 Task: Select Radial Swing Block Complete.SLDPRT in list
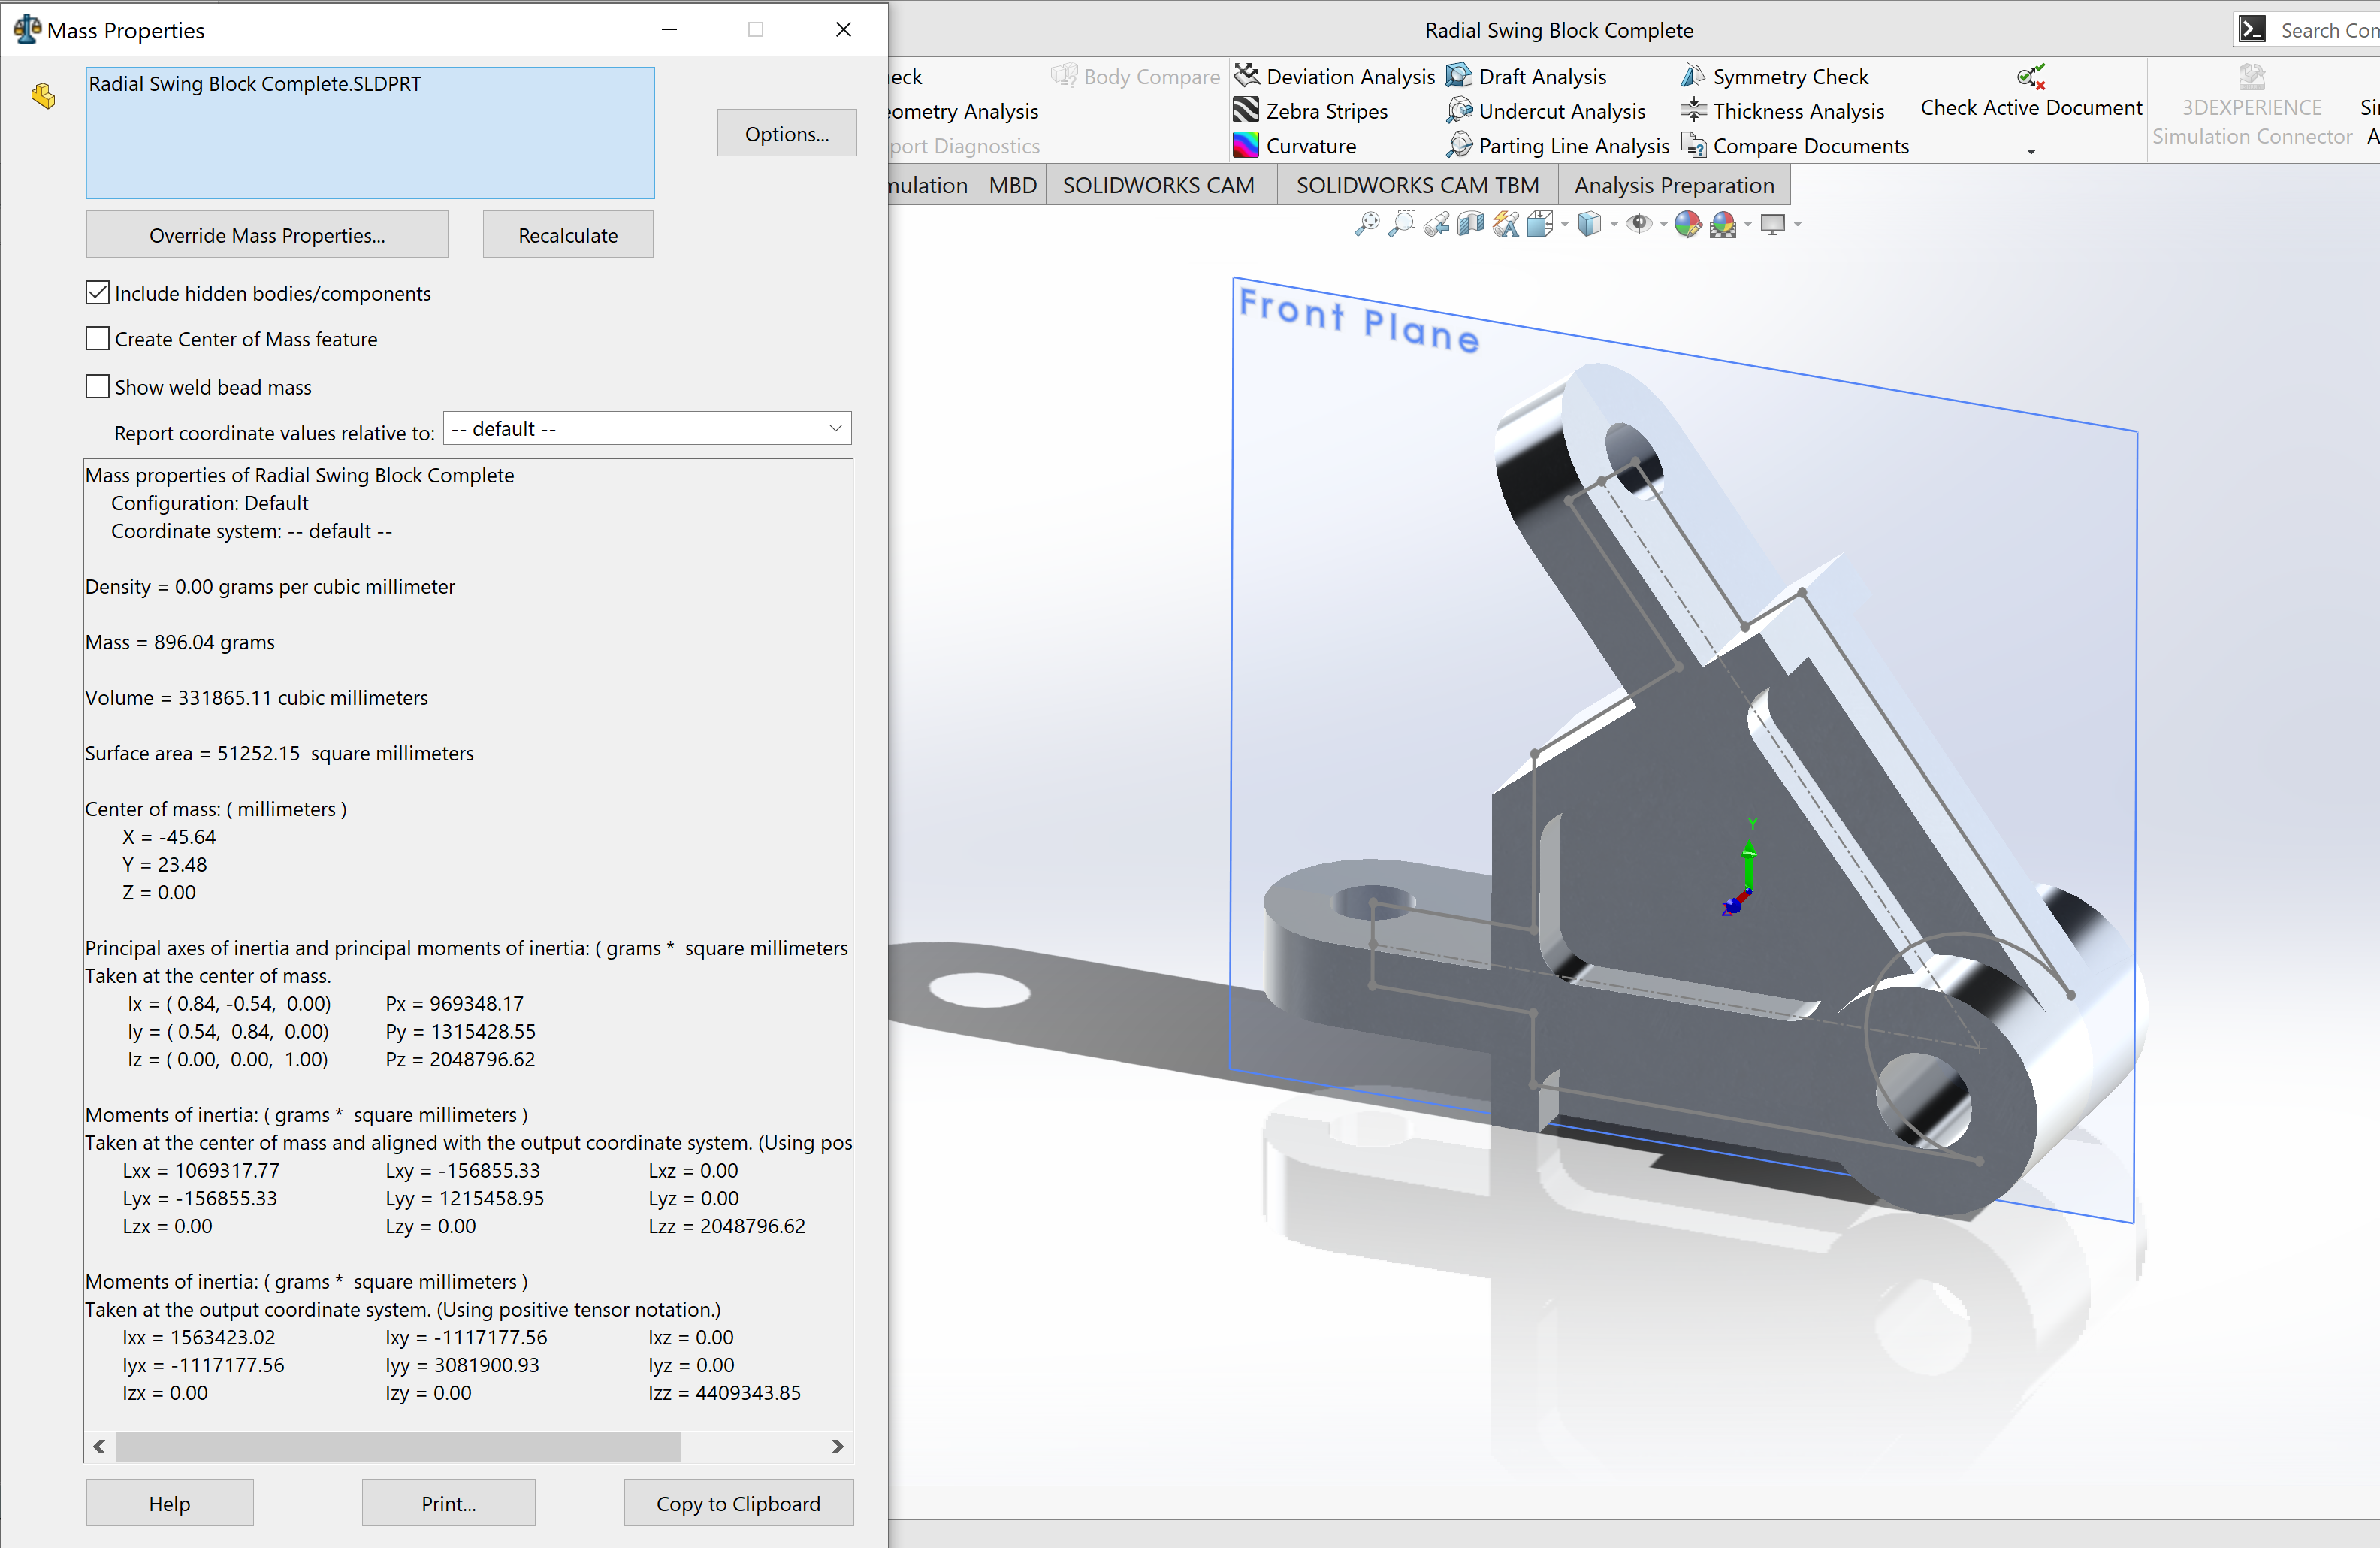coord(255,84)
